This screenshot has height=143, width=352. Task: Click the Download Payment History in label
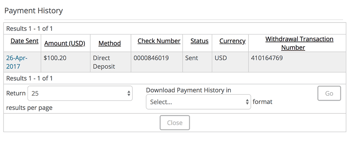tap(189, 90)
